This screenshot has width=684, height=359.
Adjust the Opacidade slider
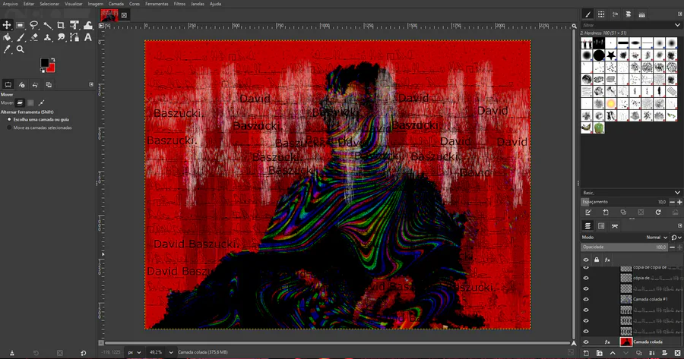(624, 247)
